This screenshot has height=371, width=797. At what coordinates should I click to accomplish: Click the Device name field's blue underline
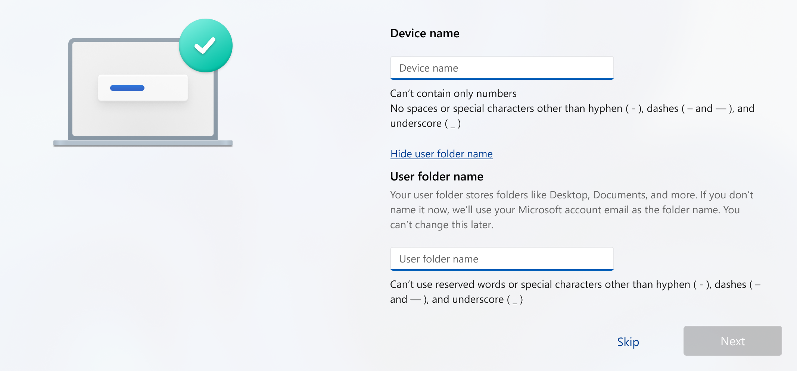coord(502,79)
